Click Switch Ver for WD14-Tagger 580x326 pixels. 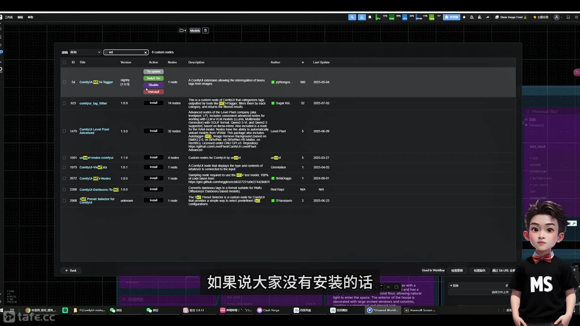(x=153, y=78)
